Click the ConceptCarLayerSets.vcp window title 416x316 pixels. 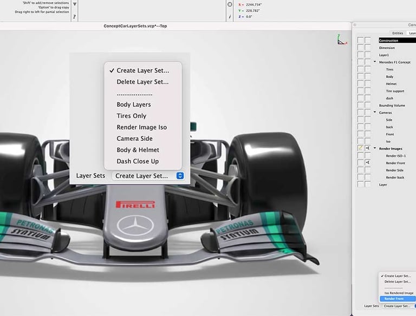pos(135,26)
